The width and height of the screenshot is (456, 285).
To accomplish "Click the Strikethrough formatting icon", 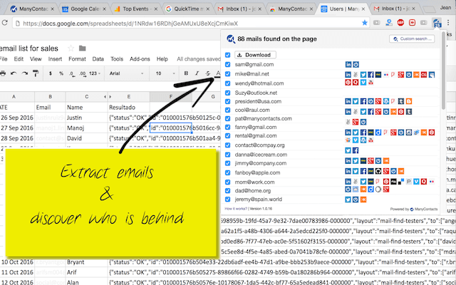I will point(207,73).
